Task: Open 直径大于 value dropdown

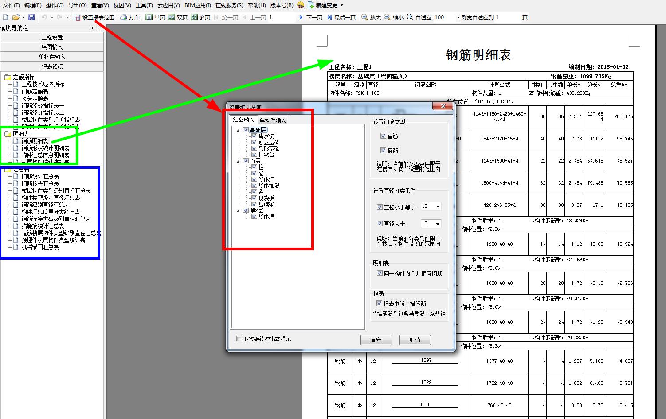Action: tap(438, 224)
